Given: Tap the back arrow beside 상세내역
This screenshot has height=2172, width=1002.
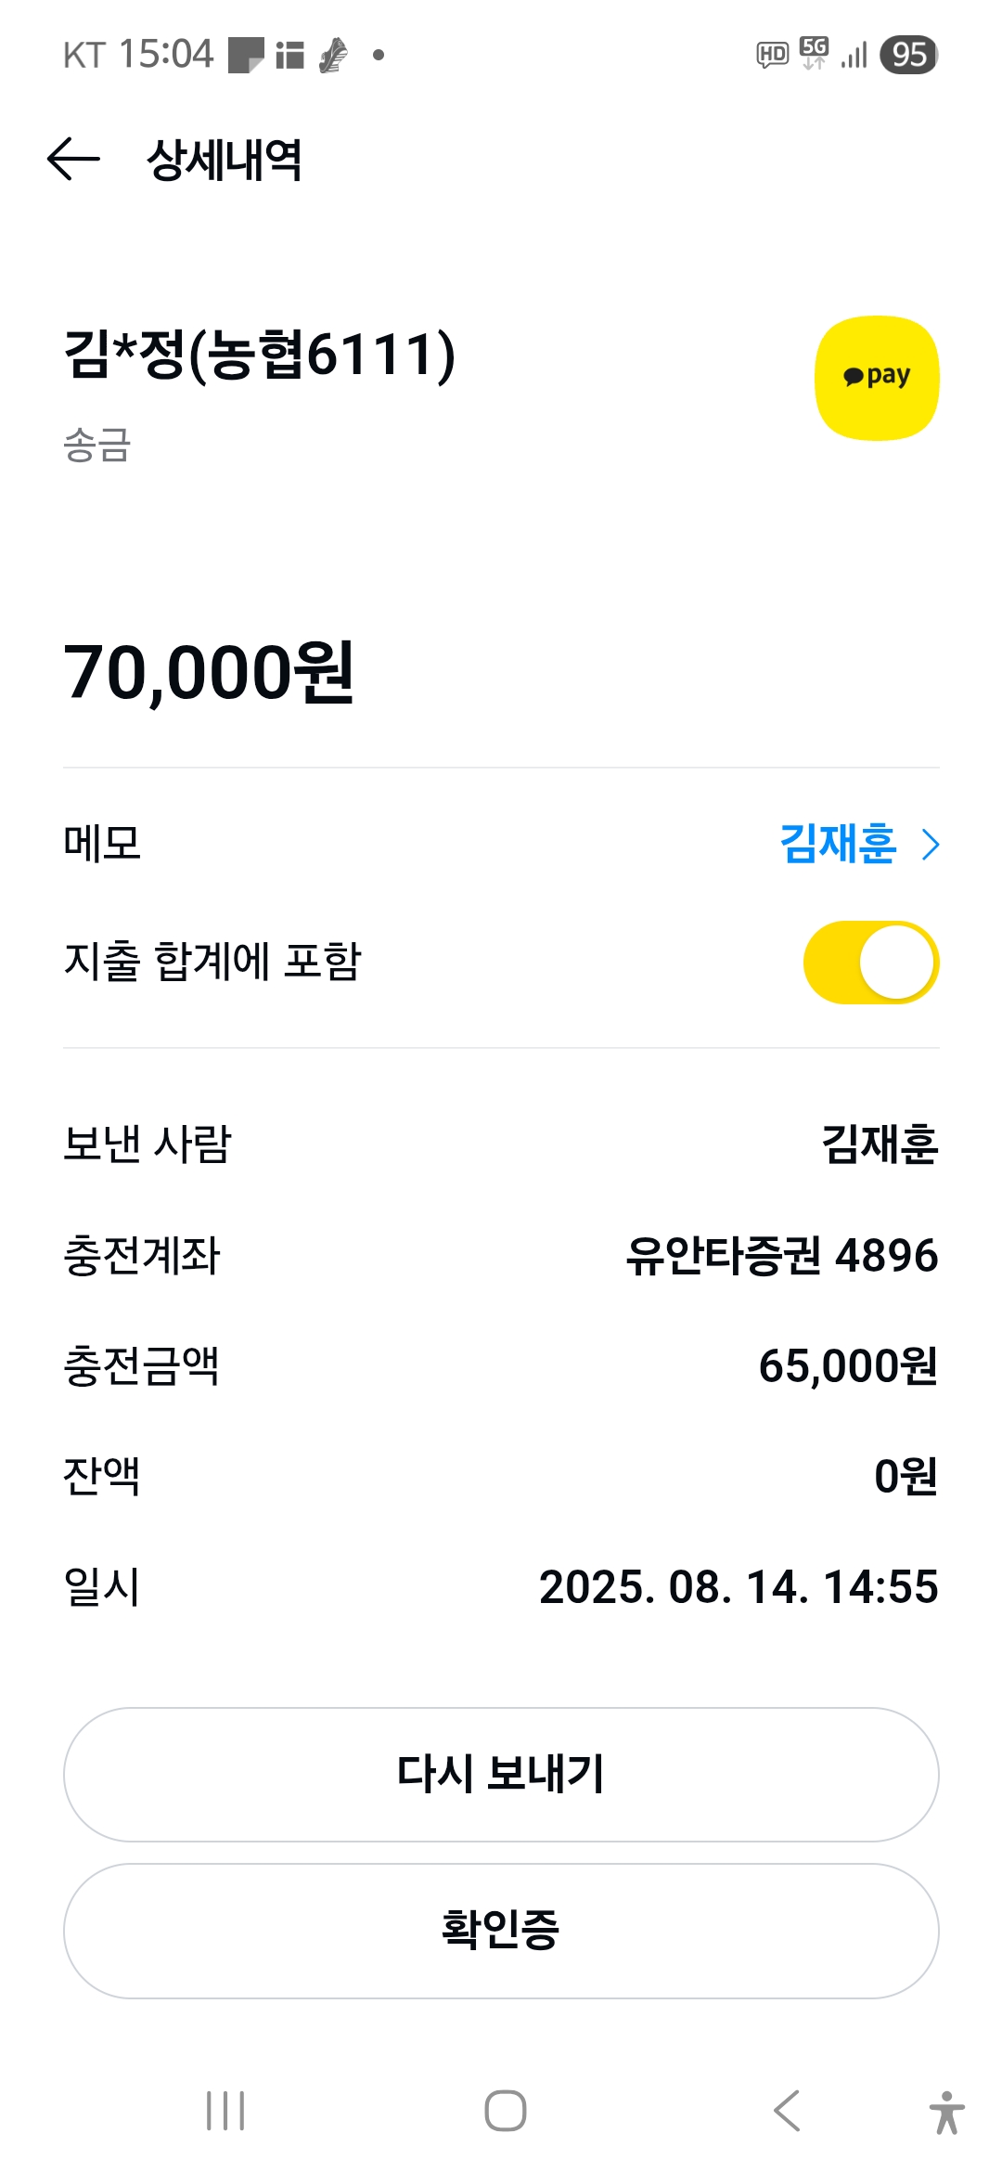Looking at the screenshot, I should click(73, 159).
